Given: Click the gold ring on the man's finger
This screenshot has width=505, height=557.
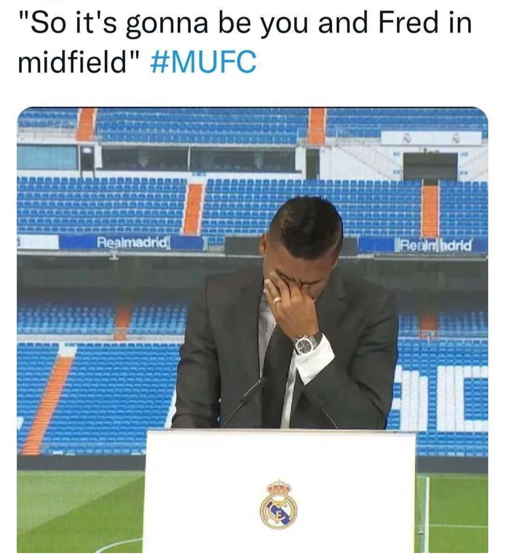Looking at the screenshot, I should coord(278,300).
